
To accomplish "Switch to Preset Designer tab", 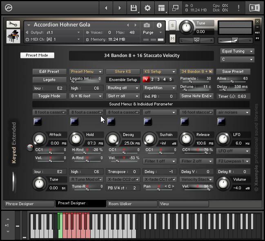I will (x=81, y=204).
